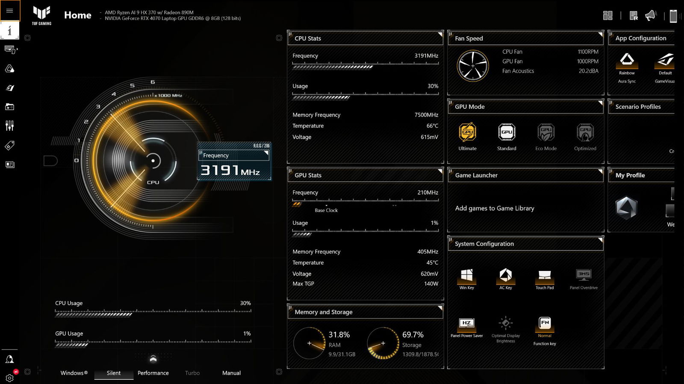Open the Featured deals tag icon

pyautogui.click(x=9, y=145)
